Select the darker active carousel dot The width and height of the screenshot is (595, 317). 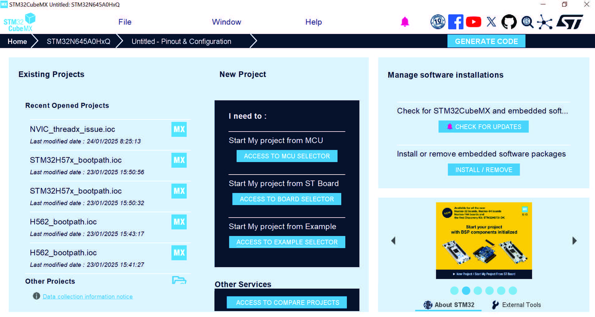coord(466,291)
